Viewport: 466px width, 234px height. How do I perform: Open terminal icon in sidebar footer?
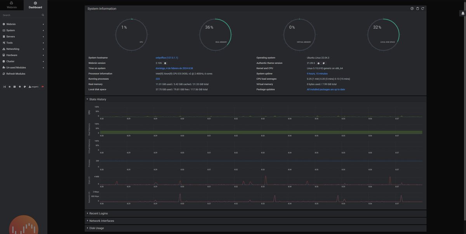coord(14,87)
